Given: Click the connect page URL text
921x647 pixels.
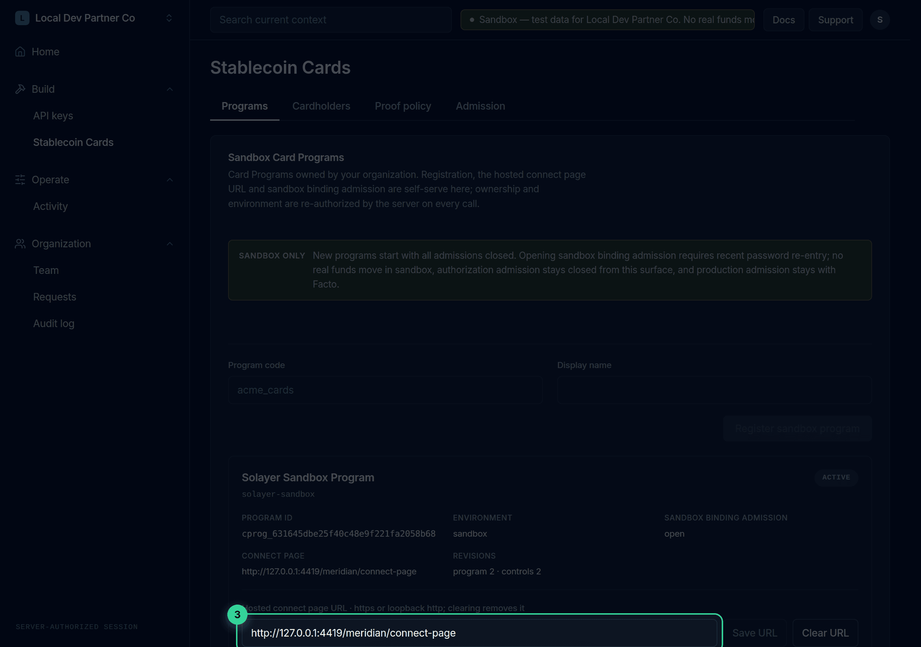Looking at the screenshot, I should (329, 571).
